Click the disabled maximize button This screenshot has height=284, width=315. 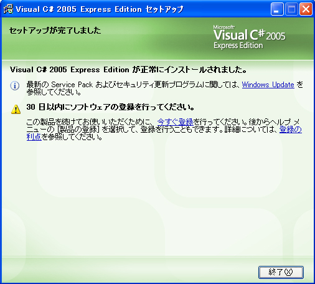tap(291, 9)
